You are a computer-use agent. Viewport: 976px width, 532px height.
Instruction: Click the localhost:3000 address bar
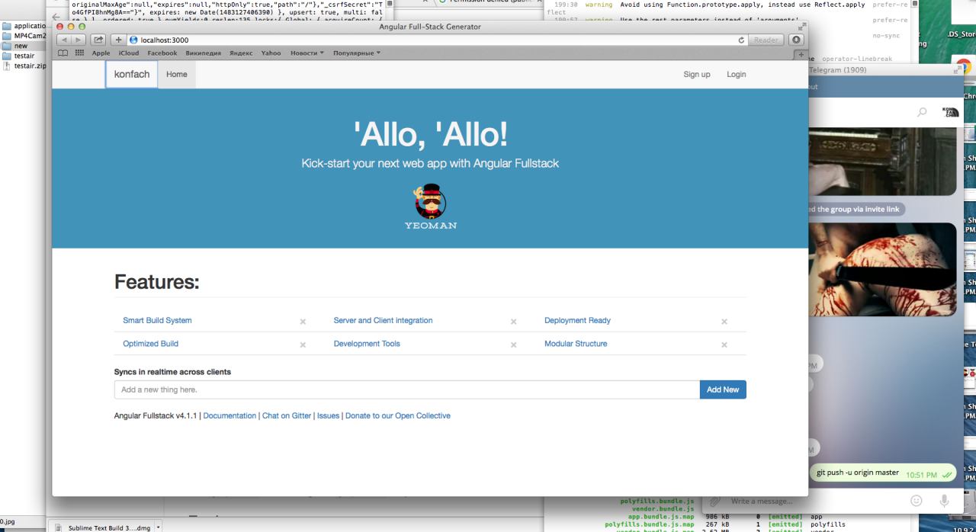click(x=436, y=40)
